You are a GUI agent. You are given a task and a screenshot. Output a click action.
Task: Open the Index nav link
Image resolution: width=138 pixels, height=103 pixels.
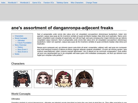[x=3, y=3]
